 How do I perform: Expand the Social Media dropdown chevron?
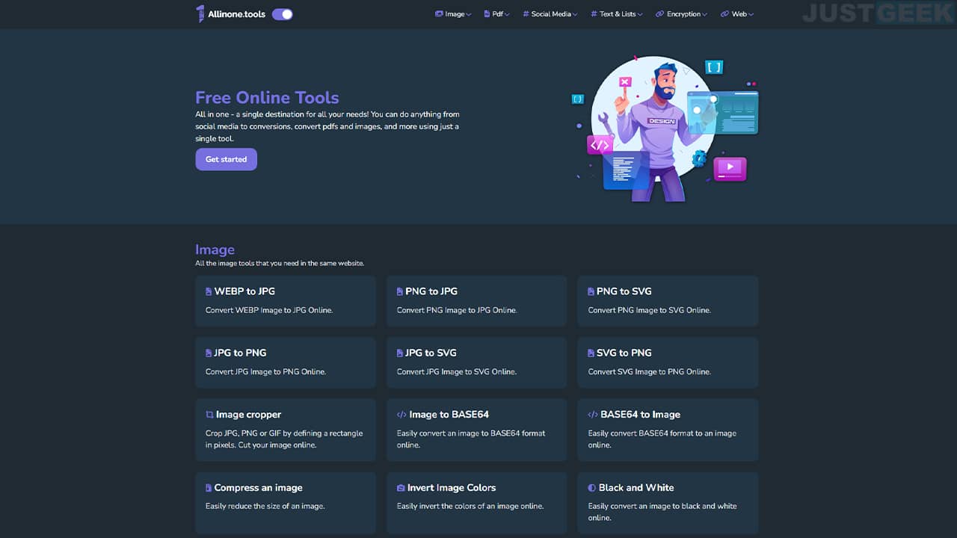575,15
